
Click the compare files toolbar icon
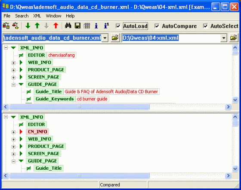tap(6, 26)
